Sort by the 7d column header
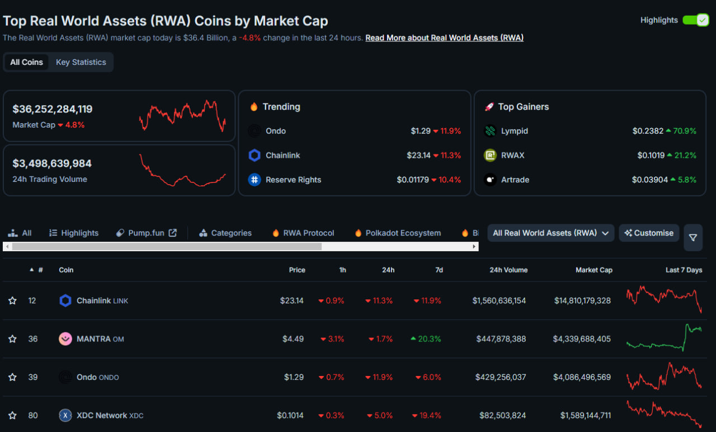Image resolution: width=716 pixels, height=432 pixels. pos(439,270)
